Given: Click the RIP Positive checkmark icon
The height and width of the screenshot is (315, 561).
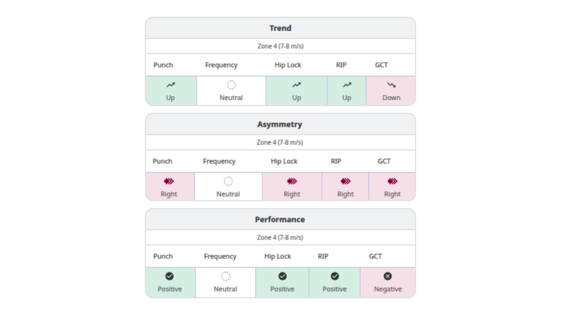Looking at the screenshot, I should (335, 276).
